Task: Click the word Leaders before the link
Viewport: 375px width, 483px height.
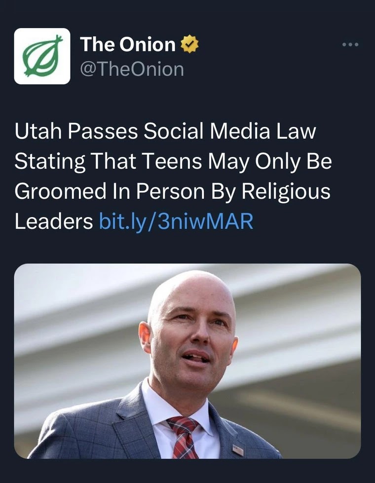Action: 54,221
